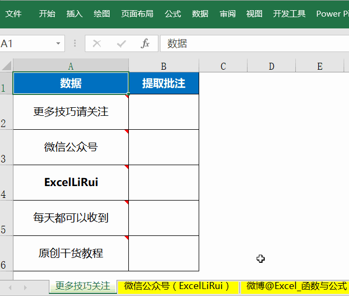This screenshot has height=296, width=349.
Task: Switch to the 插入 ribbon tab
Action: tap(74, 14)
